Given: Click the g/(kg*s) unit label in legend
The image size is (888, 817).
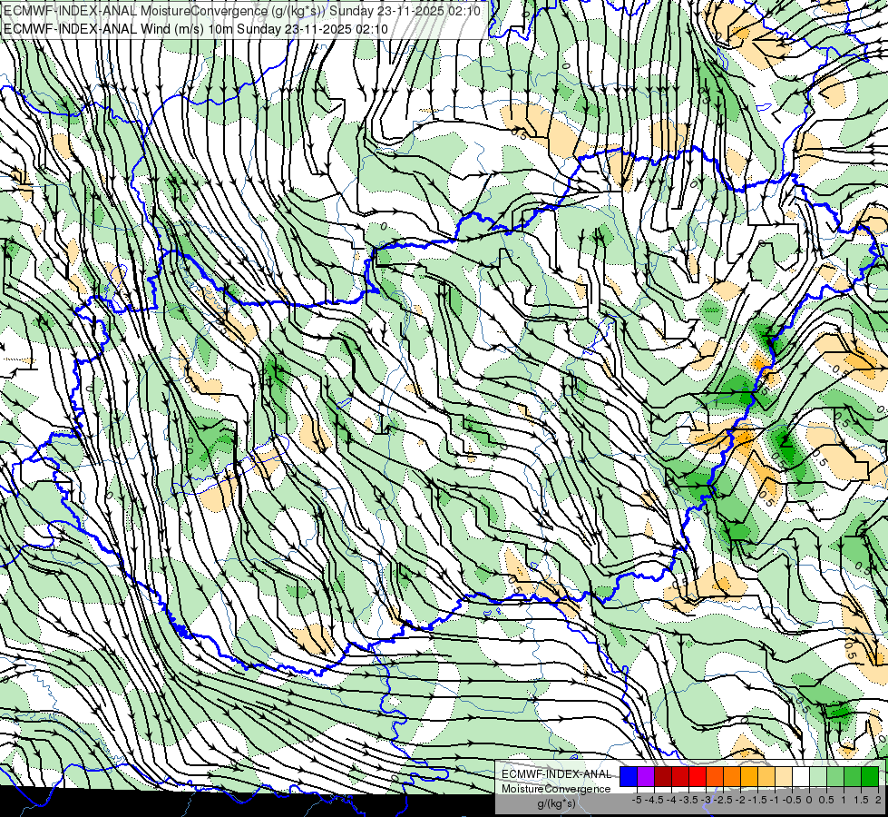Looking at the screenshot, I should click(557, 804).
